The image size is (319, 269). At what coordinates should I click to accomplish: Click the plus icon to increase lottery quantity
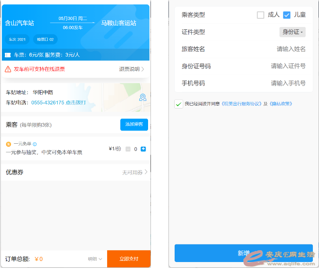tap(143, 149)
